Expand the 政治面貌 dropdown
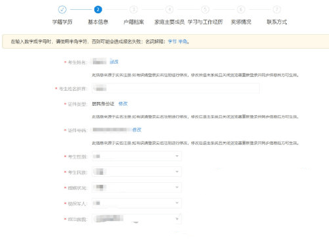This screenshot has width=329, height=240. pos(136,219)
